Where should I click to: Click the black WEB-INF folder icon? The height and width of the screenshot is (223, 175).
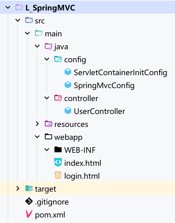[x=58, y=149]
